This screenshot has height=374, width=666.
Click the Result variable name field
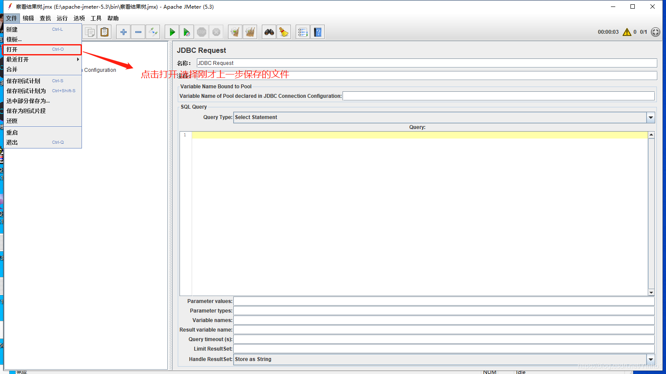pos(444,330)
